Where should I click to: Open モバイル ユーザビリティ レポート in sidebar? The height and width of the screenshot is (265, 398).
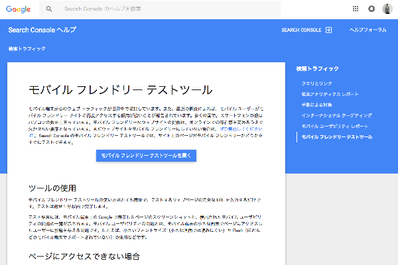(334, 126)
